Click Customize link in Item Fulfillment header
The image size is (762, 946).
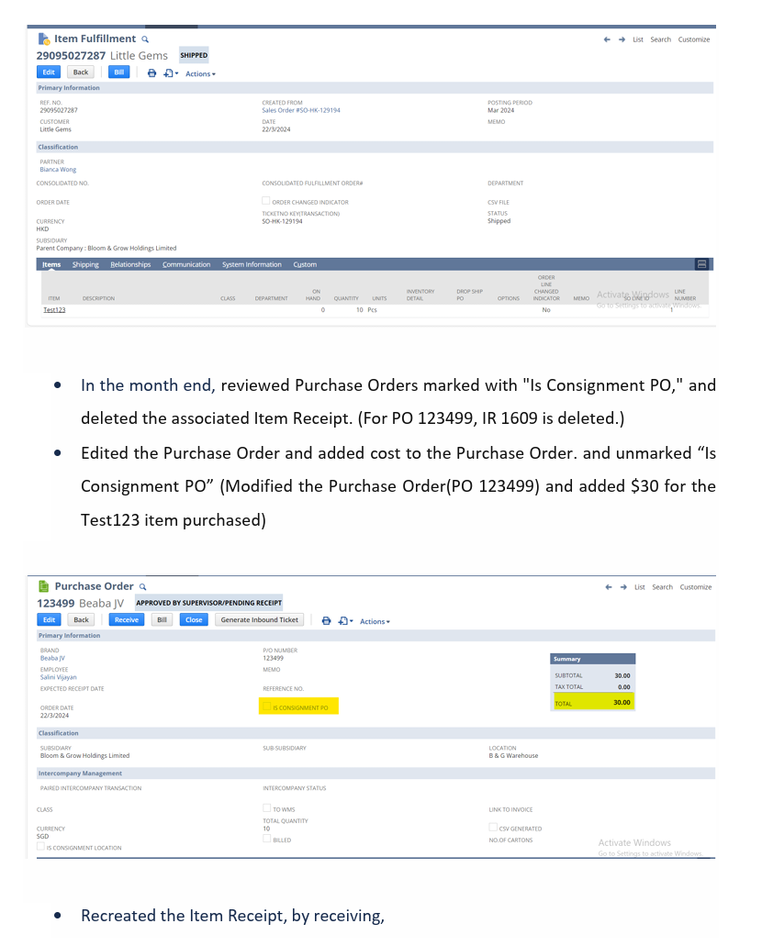(694, 39)
